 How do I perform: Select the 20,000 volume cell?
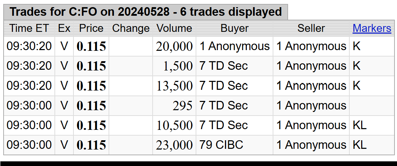coord(174,47)
